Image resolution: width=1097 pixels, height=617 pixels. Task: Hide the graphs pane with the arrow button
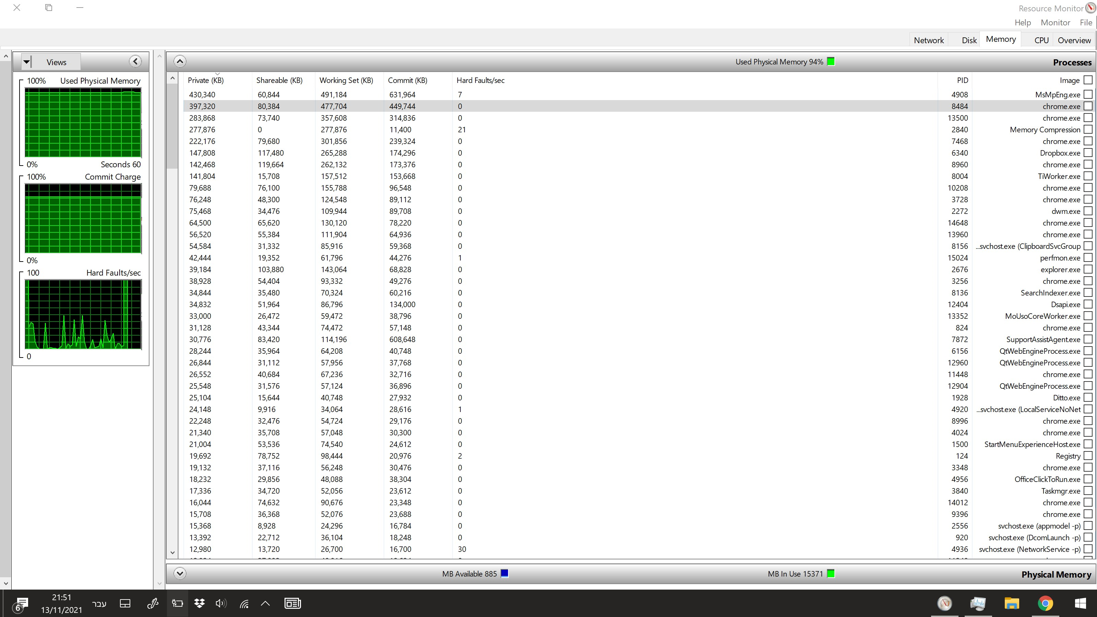click(135, 62)
